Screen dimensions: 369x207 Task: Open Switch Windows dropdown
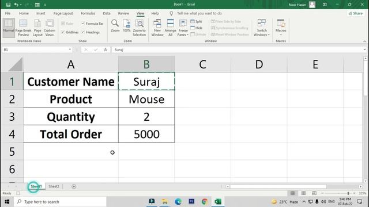coord(261,28)
